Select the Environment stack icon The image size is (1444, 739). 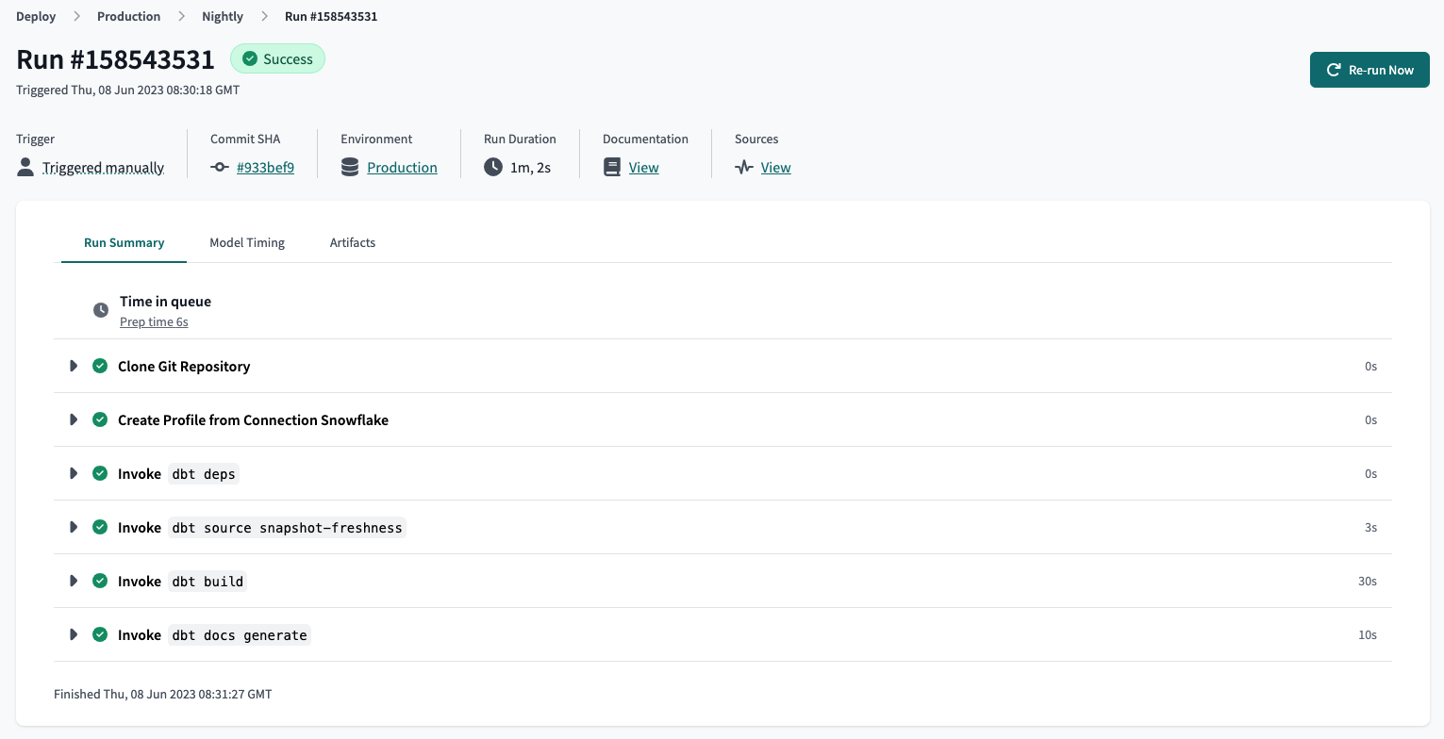(349, 167)
